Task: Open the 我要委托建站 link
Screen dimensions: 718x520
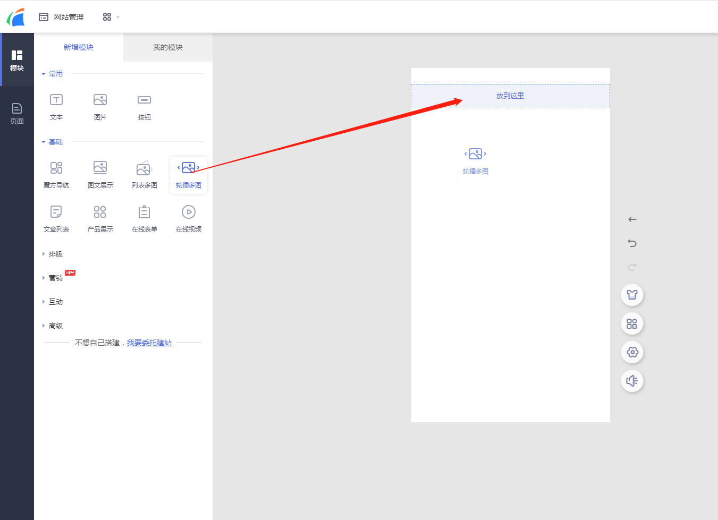Action: (x=149, y=343)
